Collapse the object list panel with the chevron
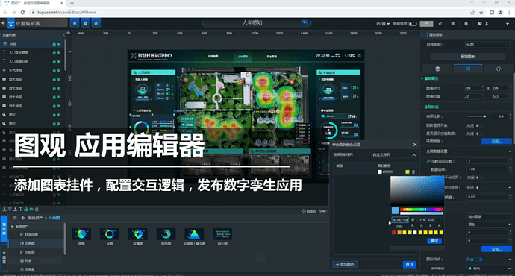This screenshot has height=276, width=515. (x=63, y=34)
